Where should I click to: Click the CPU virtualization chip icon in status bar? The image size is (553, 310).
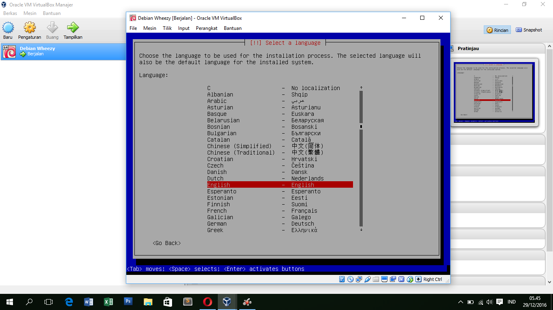tap(401, 279)
